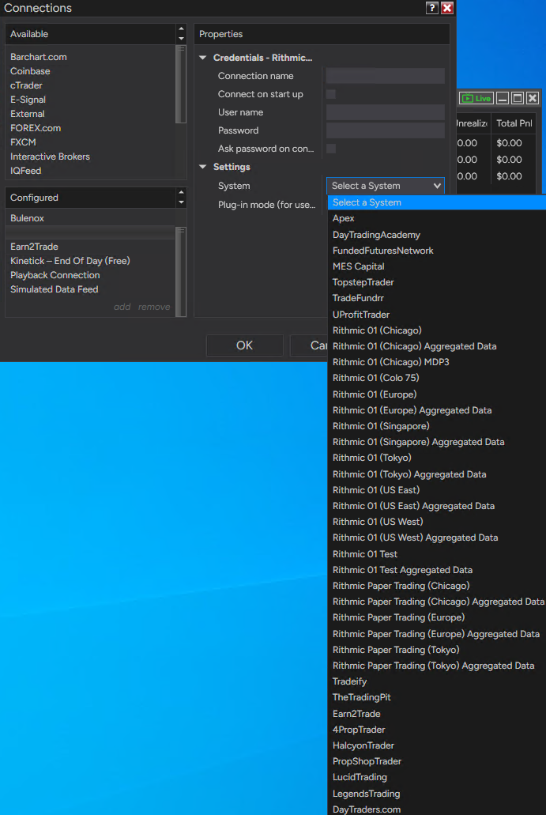Pick Rithmic 01 (US West) Aggregated Data
Image resolution: width=546 pixels, height=815 pixels.
415,538
